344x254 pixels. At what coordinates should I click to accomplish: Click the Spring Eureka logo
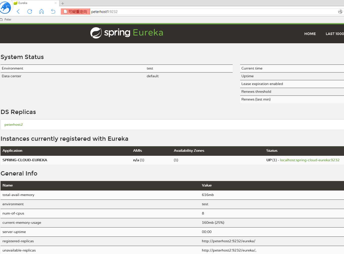click(127, 33)
